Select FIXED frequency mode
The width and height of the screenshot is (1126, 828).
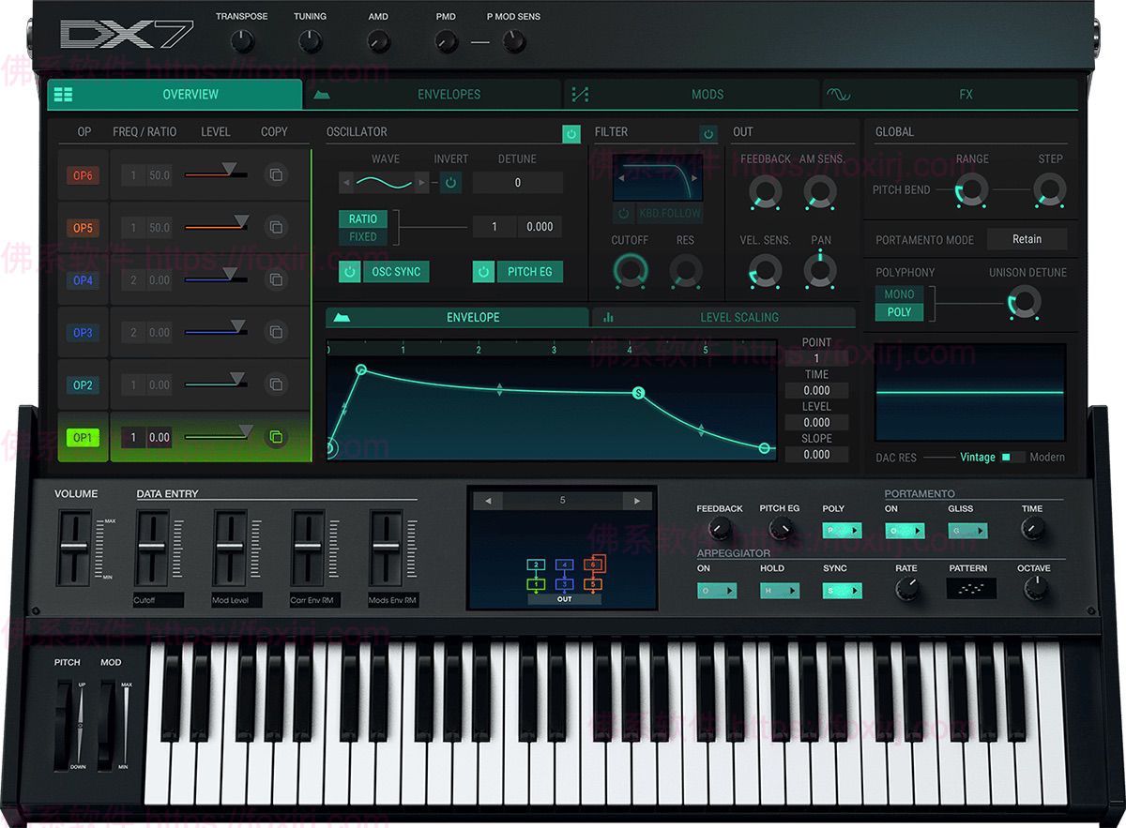point(360,236)
